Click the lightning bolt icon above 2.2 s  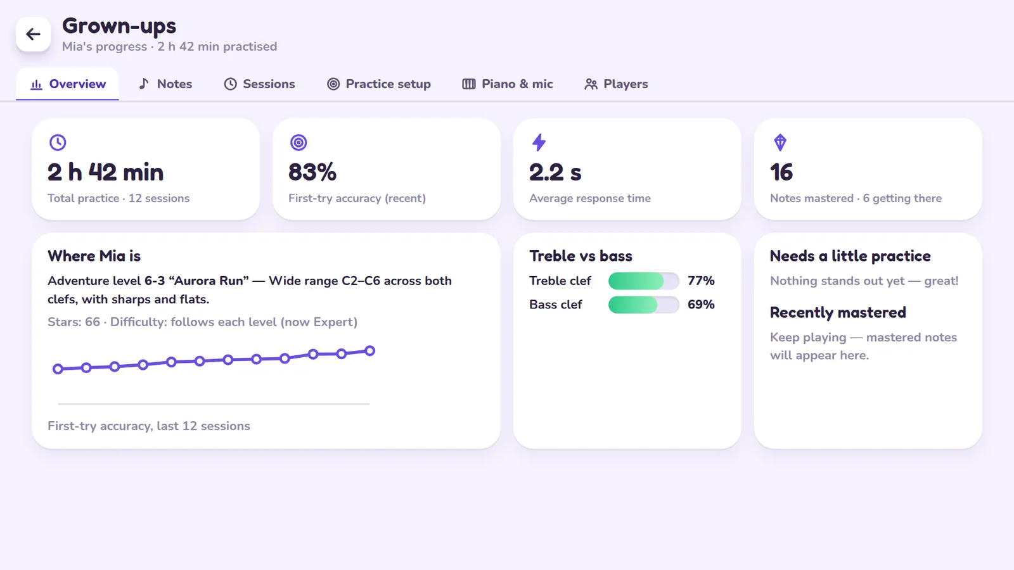(x=539, y=142)
